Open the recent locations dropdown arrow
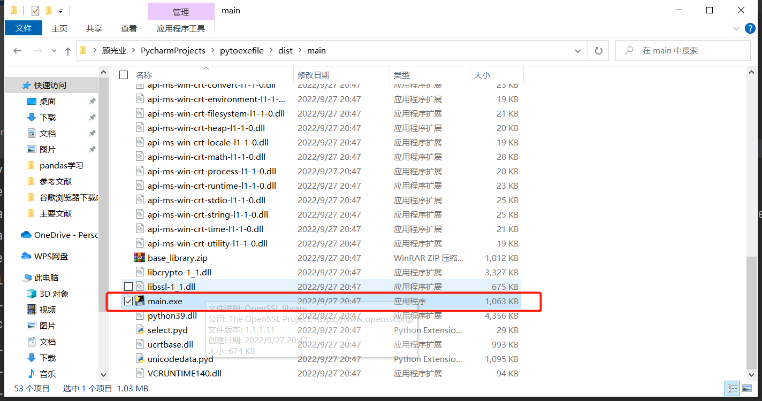 point(54,51)
